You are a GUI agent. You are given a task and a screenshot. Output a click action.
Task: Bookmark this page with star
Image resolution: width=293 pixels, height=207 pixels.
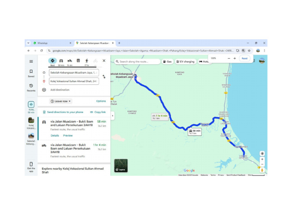(x=249, y=51)
